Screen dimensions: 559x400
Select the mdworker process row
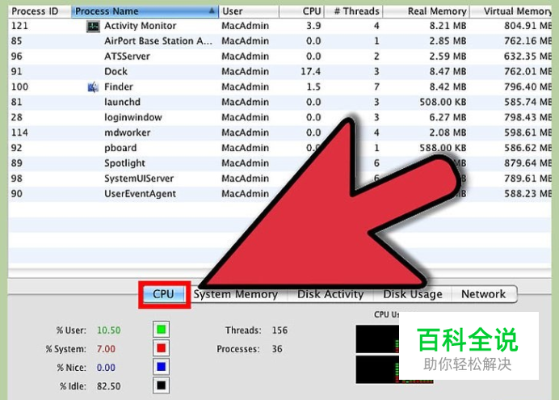click(x=279, y=133)
